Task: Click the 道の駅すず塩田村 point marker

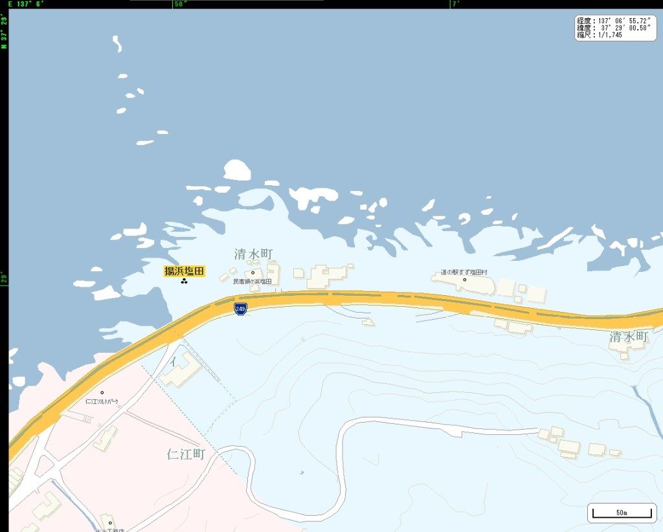Action: [465, 280]
